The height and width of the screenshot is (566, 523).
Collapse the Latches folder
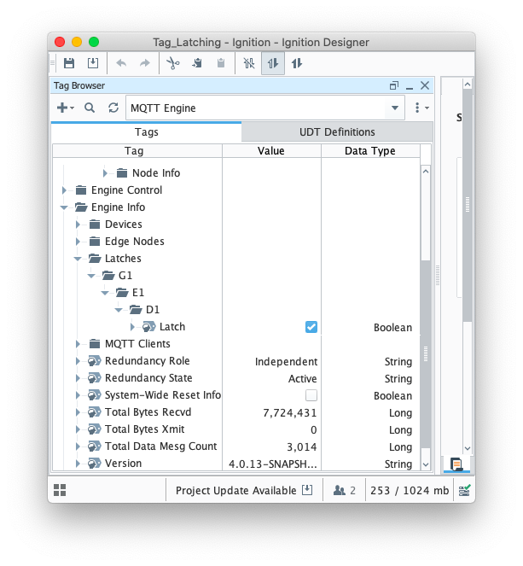tap(78, 259)
